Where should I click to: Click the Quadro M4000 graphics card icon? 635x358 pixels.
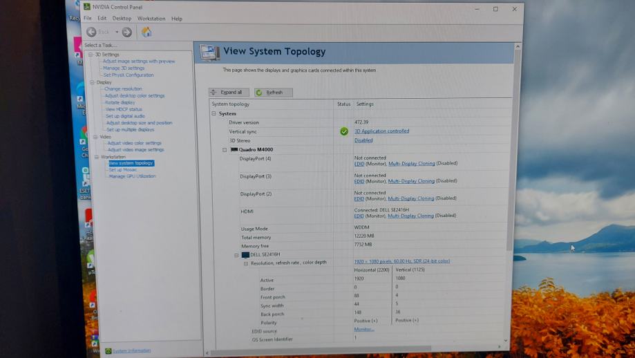234,149
